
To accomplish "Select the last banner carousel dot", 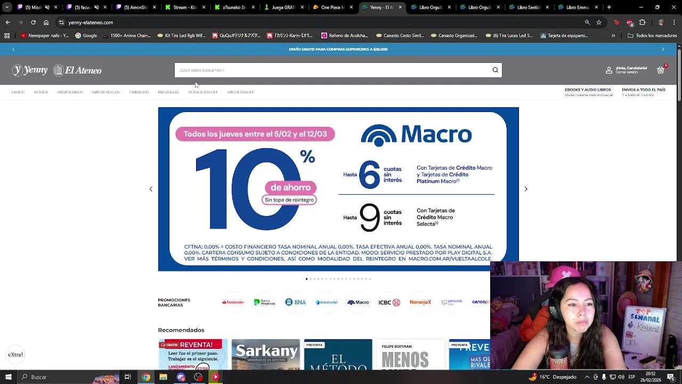I will [370, 279].
